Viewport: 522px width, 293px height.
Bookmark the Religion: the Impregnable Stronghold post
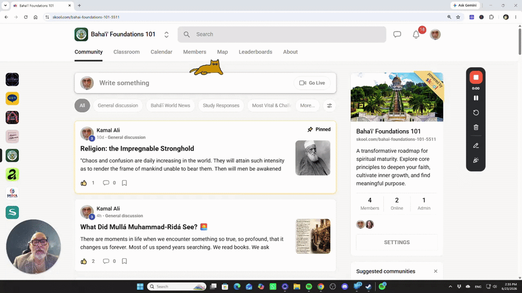(x=124, y=183)
